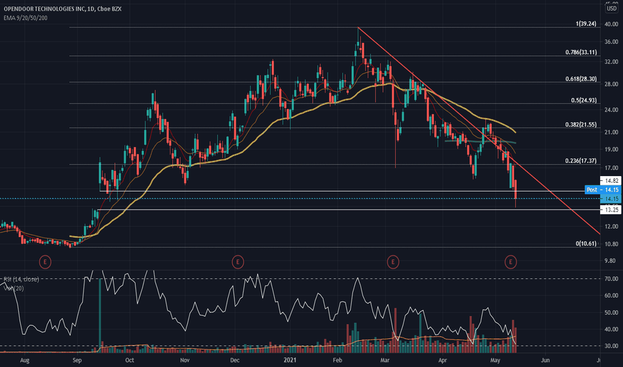Click the Feb label on time axis
The image size is (623, 367).
pos(338,360)
